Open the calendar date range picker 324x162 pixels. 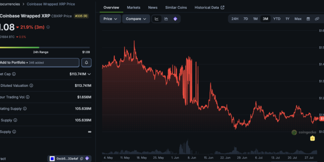308,19
